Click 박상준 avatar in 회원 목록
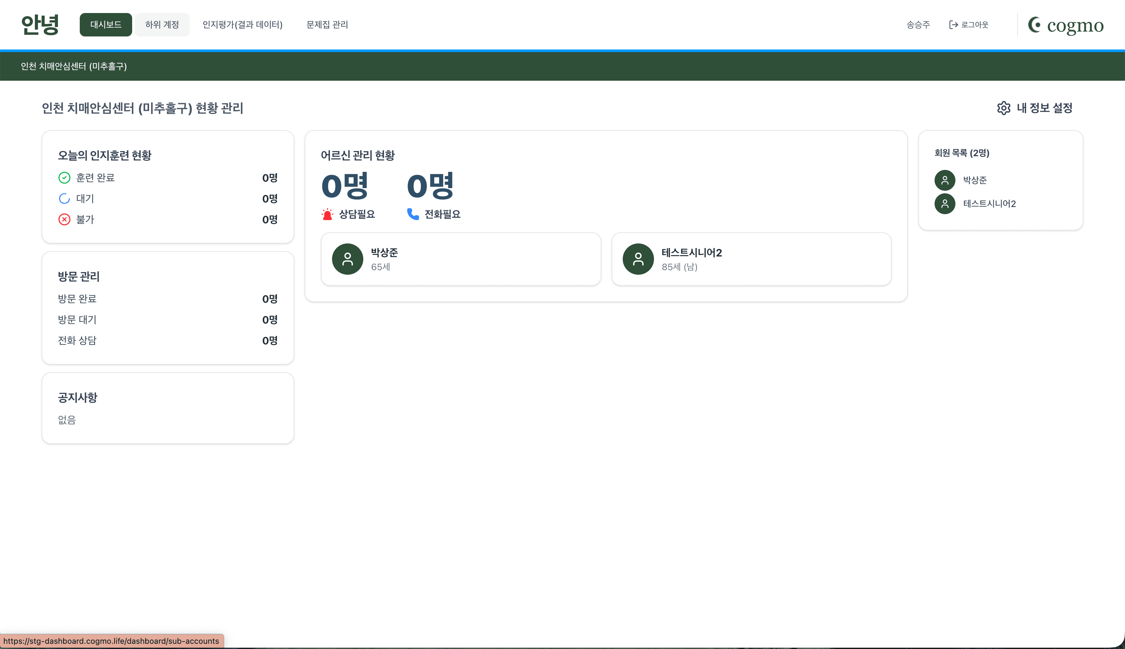 (x=944, y=180)
